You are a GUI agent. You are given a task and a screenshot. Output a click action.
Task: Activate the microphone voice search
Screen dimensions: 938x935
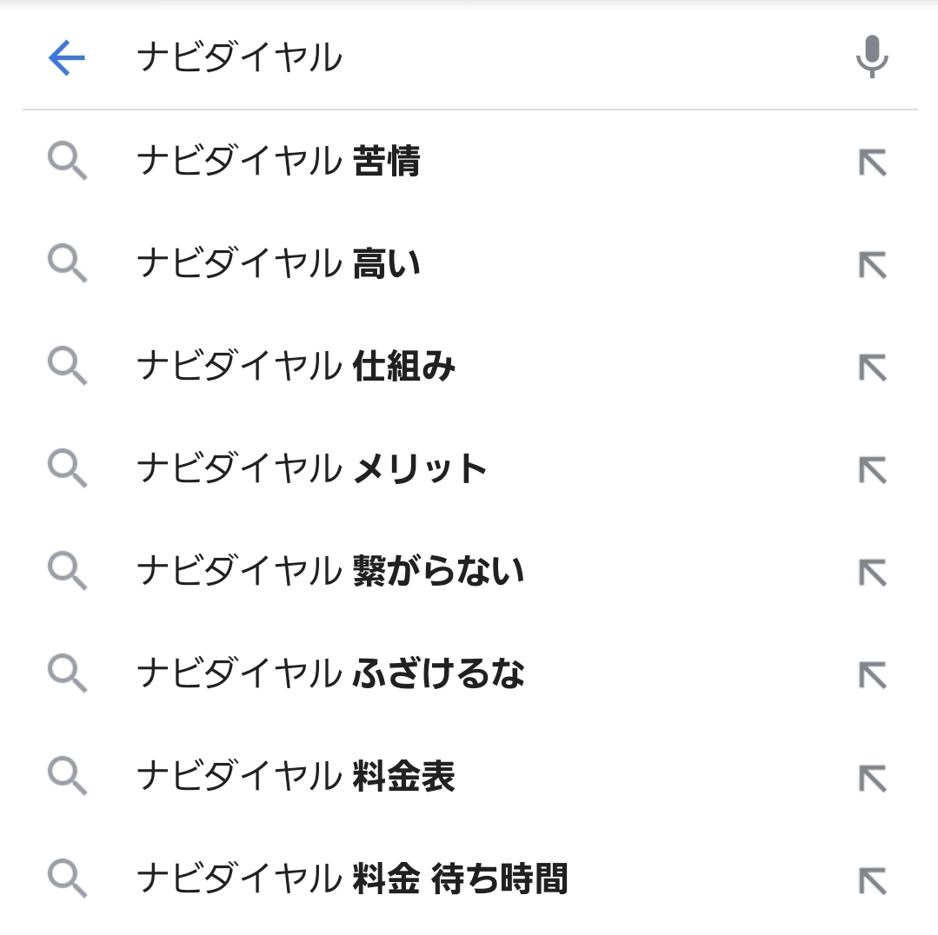coord(871,57)
